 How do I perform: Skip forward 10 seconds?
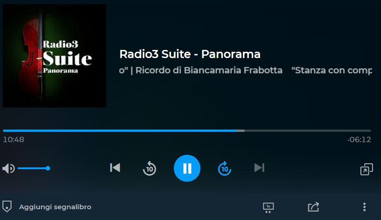click(x=225, y=168)
